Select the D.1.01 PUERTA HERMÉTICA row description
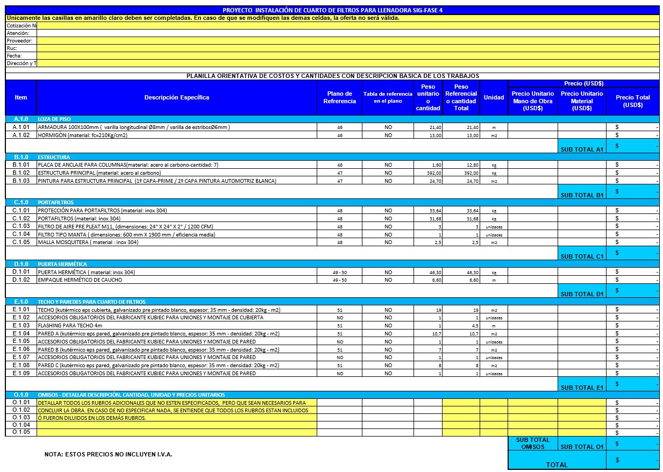The image size is (663, 472). [177, 272]
